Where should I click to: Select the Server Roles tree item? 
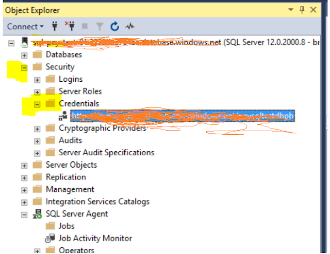tap(80, 92)
